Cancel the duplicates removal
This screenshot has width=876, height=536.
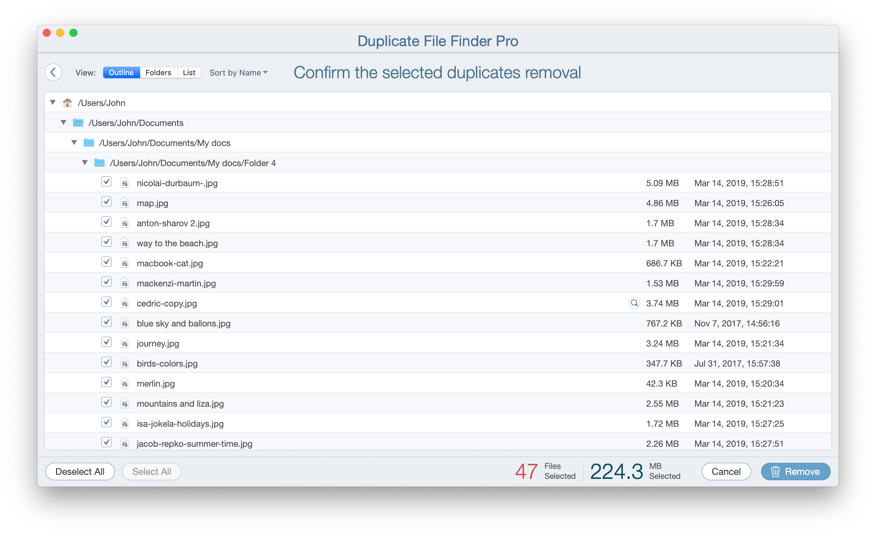(726, 471)
